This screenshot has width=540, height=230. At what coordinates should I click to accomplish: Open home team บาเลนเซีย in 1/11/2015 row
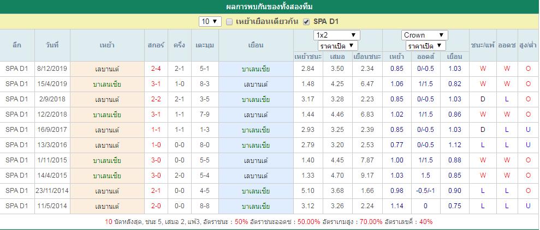107,160
